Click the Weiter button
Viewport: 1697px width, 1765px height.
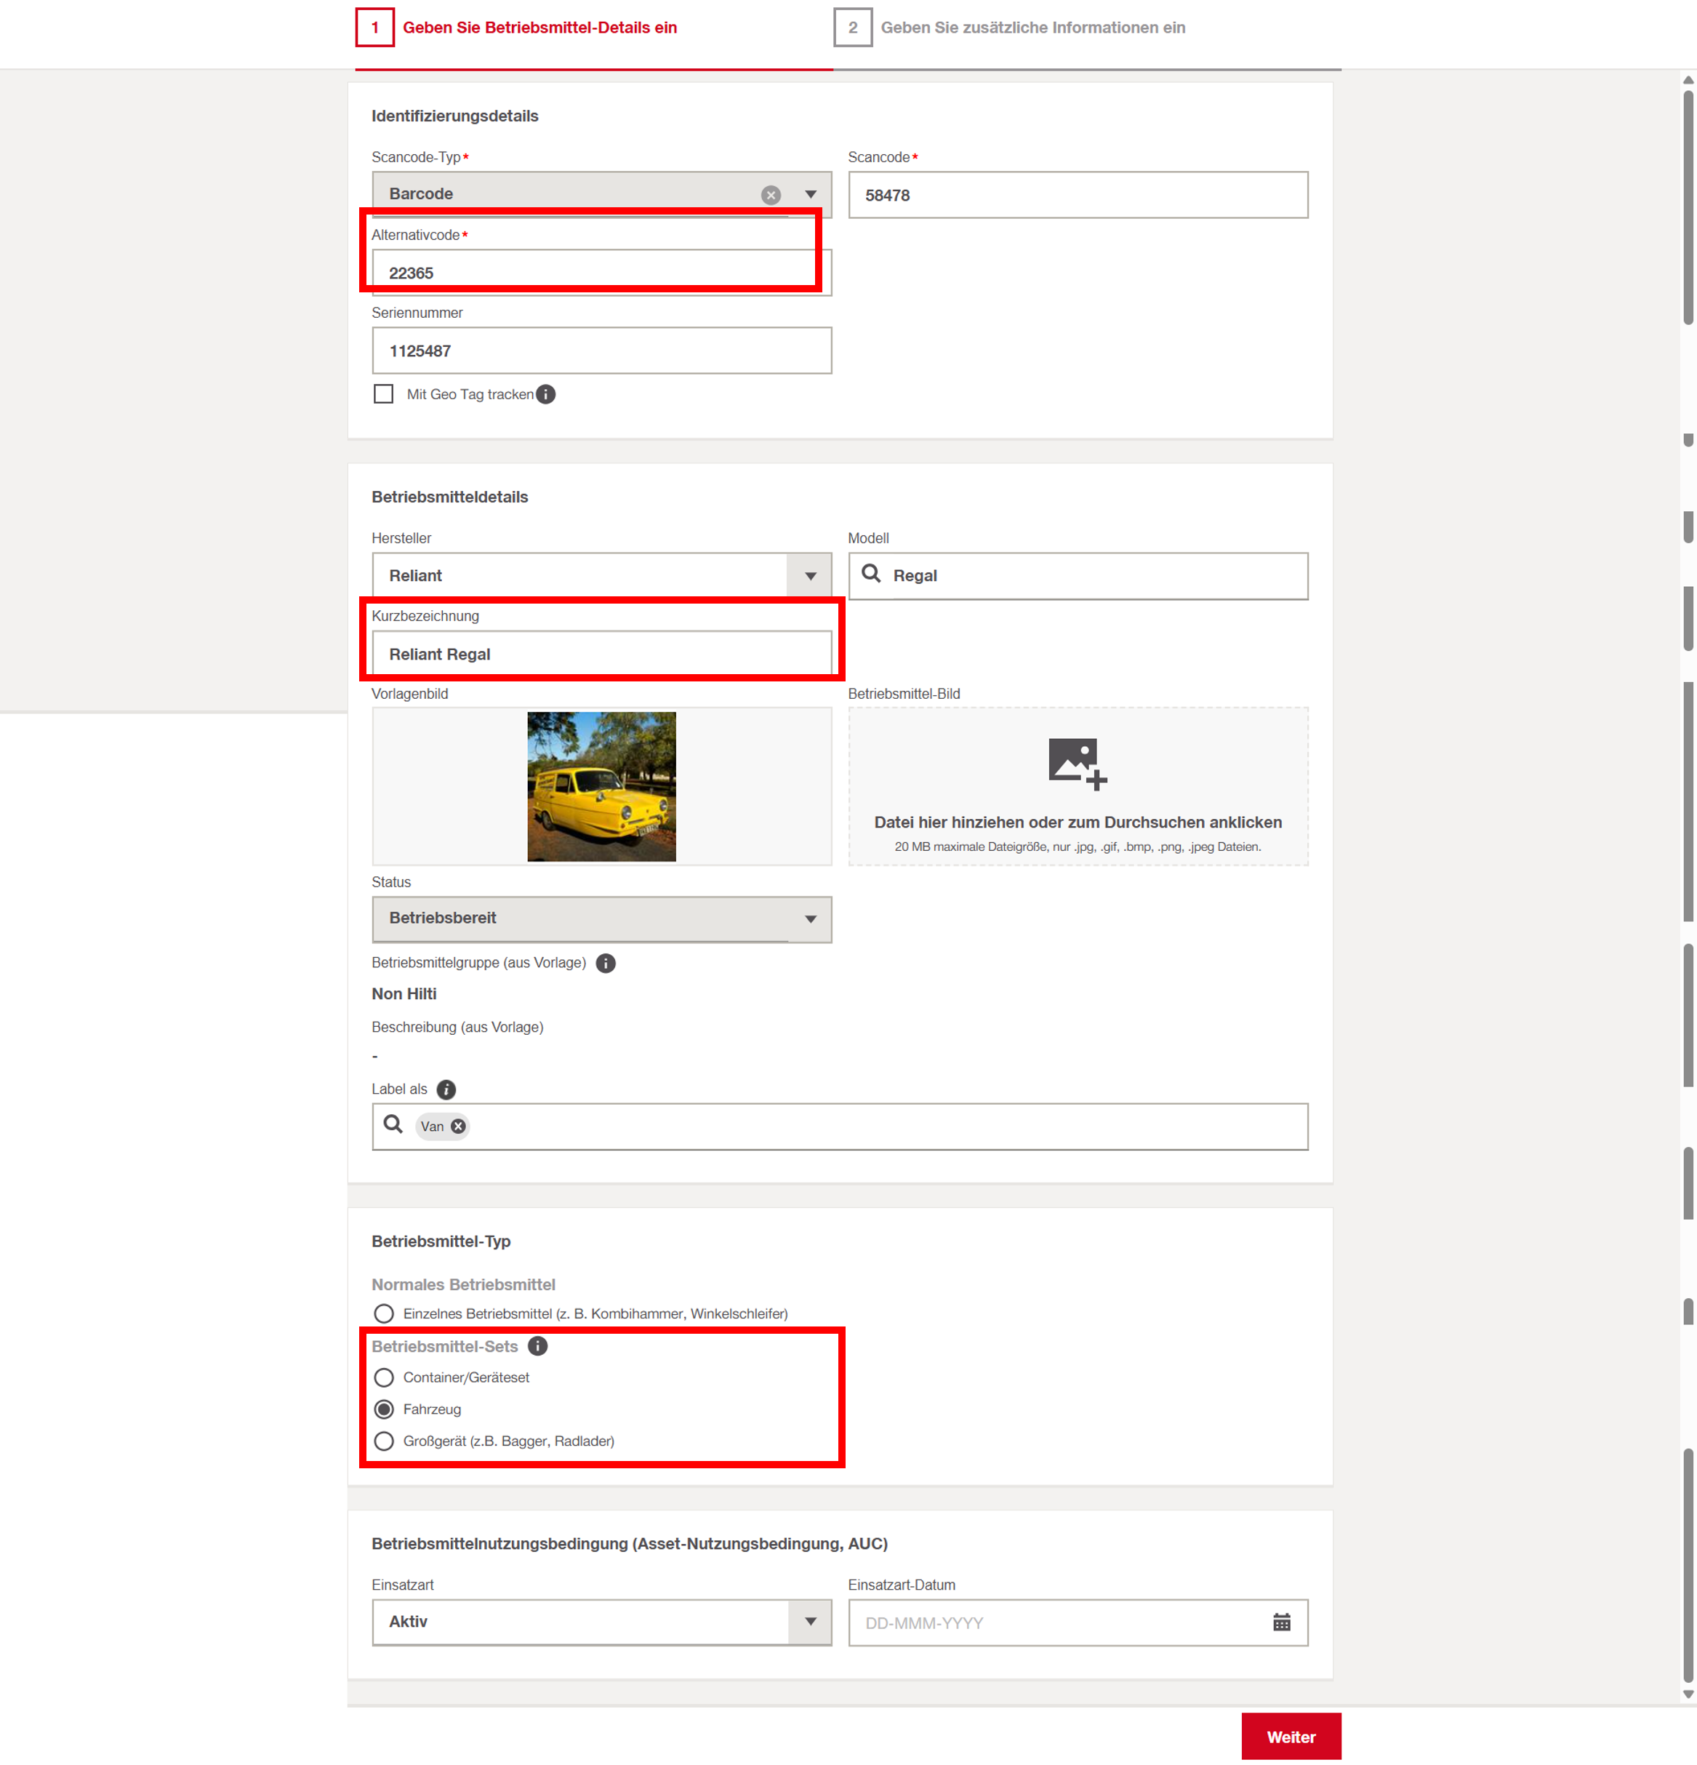[1290, 1737]
